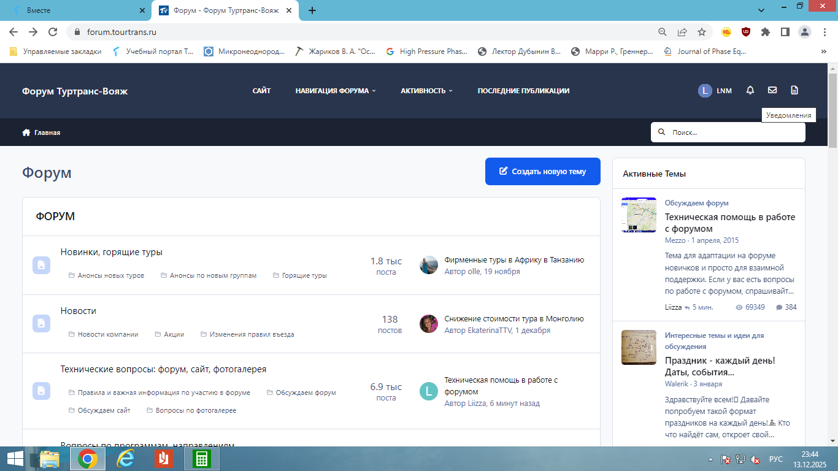Open the notifications bell icon
Viewport: 838px width, 471px height.
coord(750,91)
